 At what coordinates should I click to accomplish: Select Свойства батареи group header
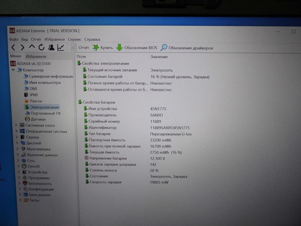point(96,102)
